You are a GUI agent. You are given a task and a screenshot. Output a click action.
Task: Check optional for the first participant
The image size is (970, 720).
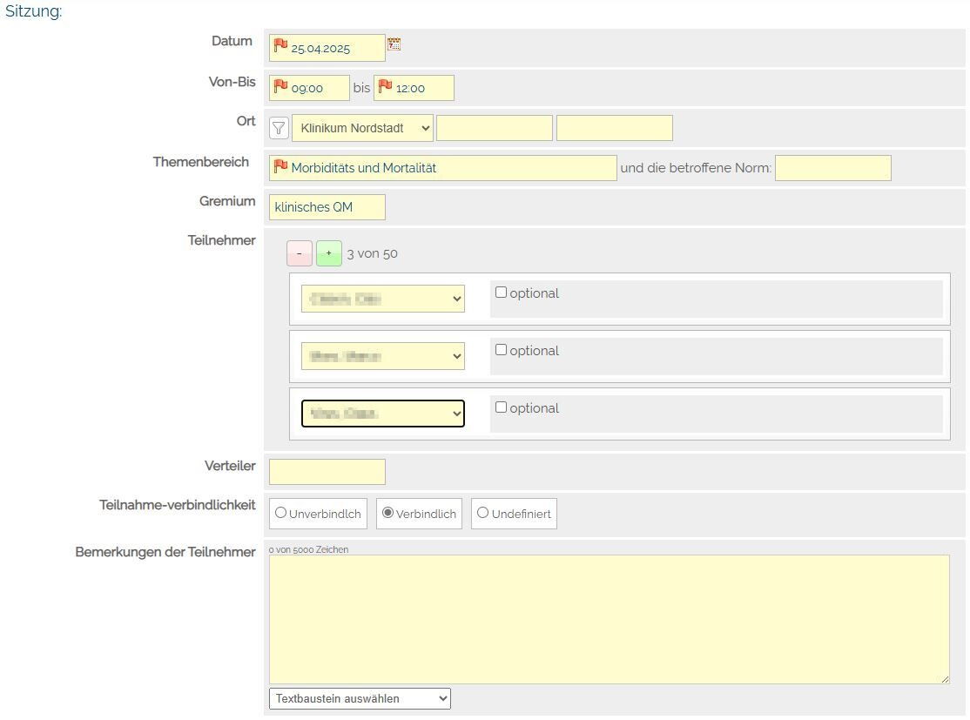click(501, 293)
